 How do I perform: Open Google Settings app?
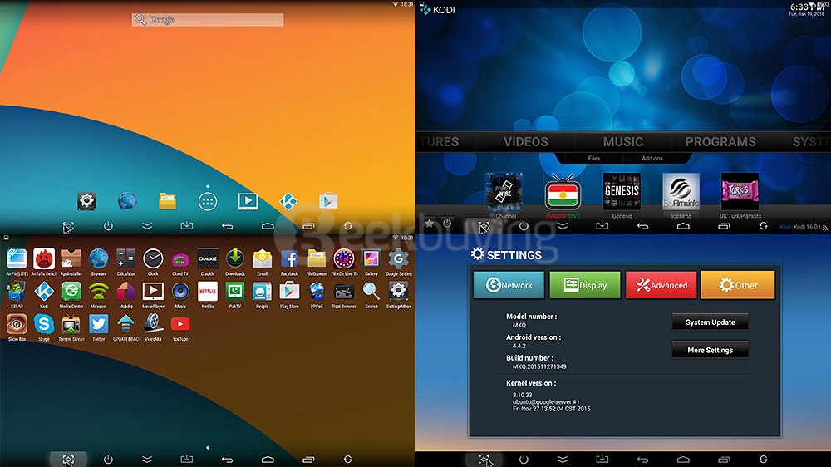(399, 262)
